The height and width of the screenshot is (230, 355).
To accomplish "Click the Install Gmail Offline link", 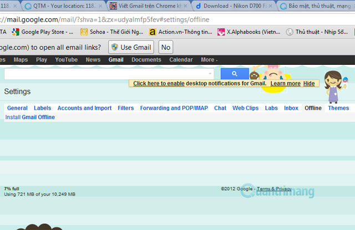I will click(x=30, y=117).
